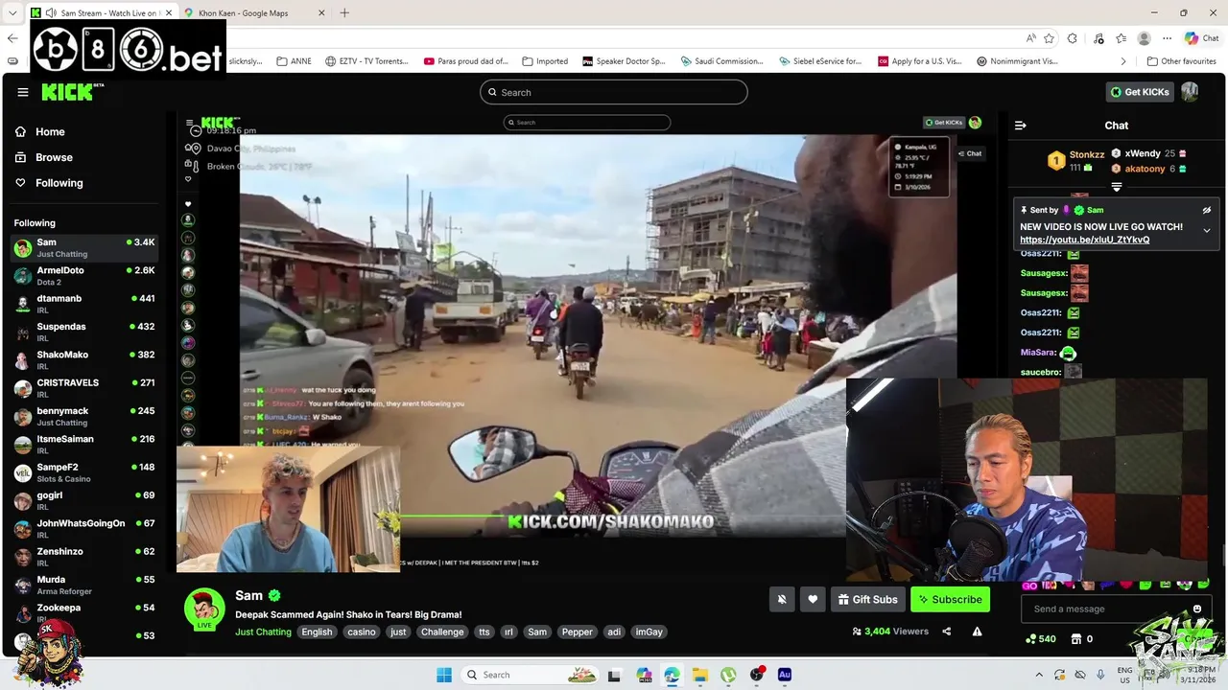Open the Other favourites folder
Screen dimensions: 1228x690
coord(1182,61)
